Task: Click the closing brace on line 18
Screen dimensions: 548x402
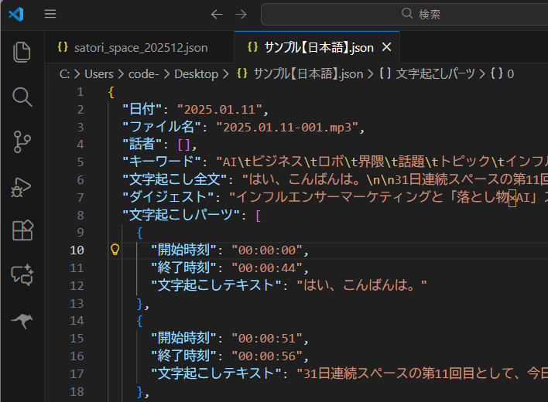Action: coord(139,391)
